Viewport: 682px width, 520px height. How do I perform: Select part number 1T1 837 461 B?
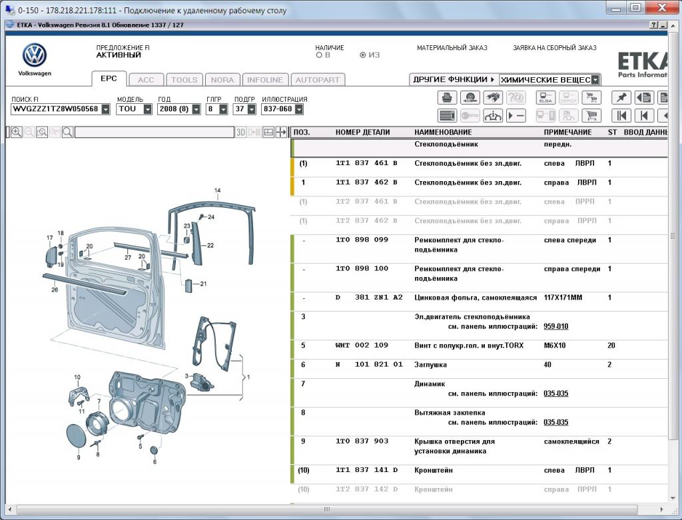click(x=366, y=164)
